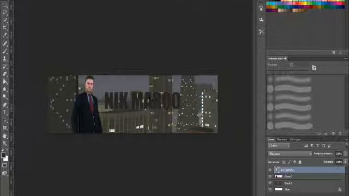The height and width of the screenshot is (196, 349).
Task: Select the highlighted text layer row
Action: (x=309, y=170)
